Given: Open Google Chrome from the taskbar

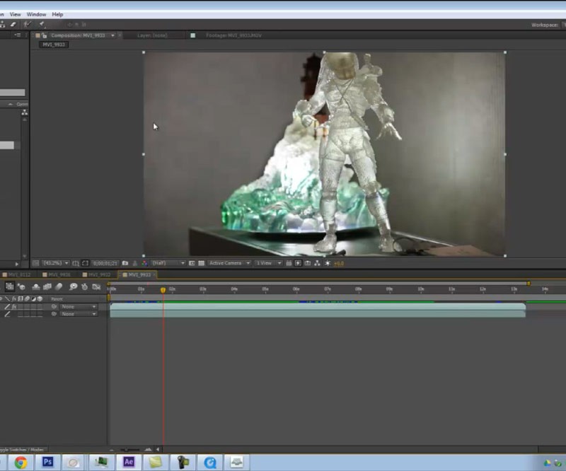Looking at the screenshot, I should pos(21,463).
